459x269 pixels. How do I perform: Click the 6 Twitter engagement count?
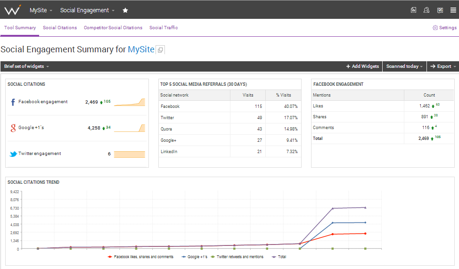click(x=109, y=154)
